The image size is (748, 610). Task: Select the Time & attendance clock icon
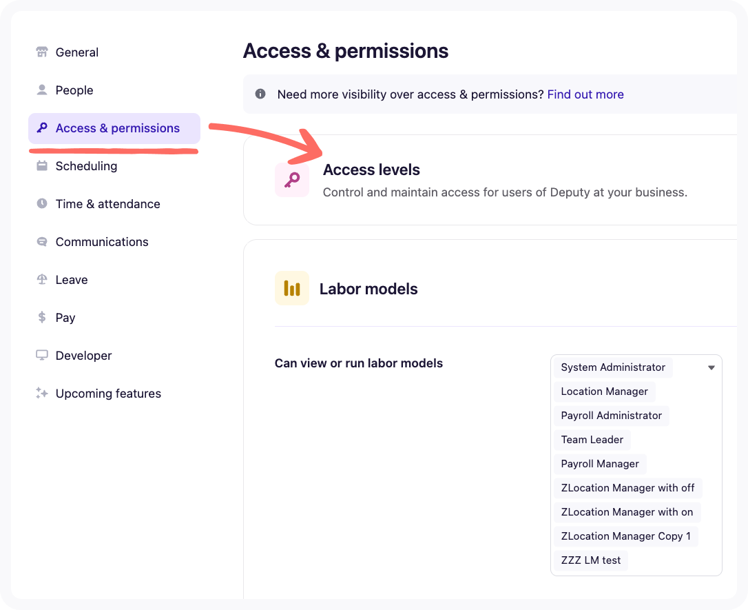pos(41,203)
